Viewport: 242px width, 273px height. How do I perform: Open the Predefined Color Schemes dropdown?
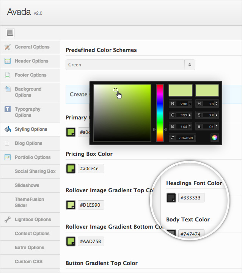pos(130,65)
